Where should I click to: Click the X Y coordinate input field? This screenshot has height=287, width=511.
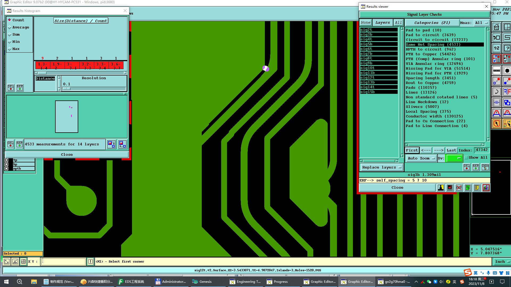[x=63, y=262]
